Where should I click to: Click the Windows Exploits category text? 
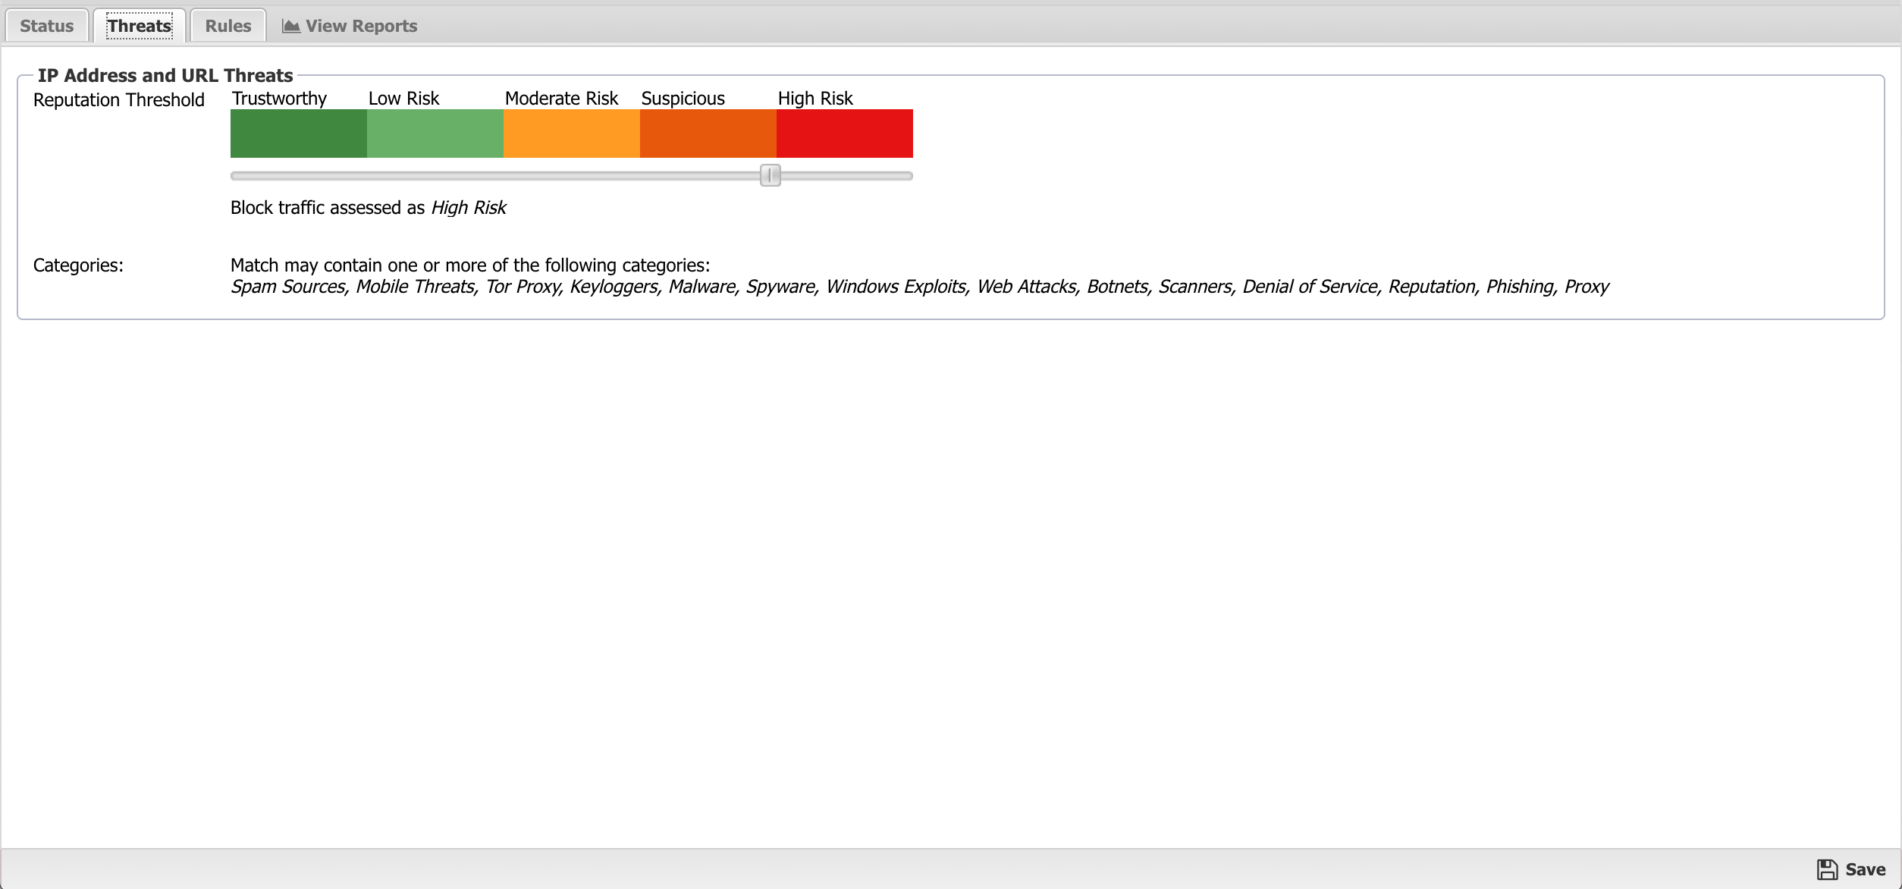[x=896, y=287]
